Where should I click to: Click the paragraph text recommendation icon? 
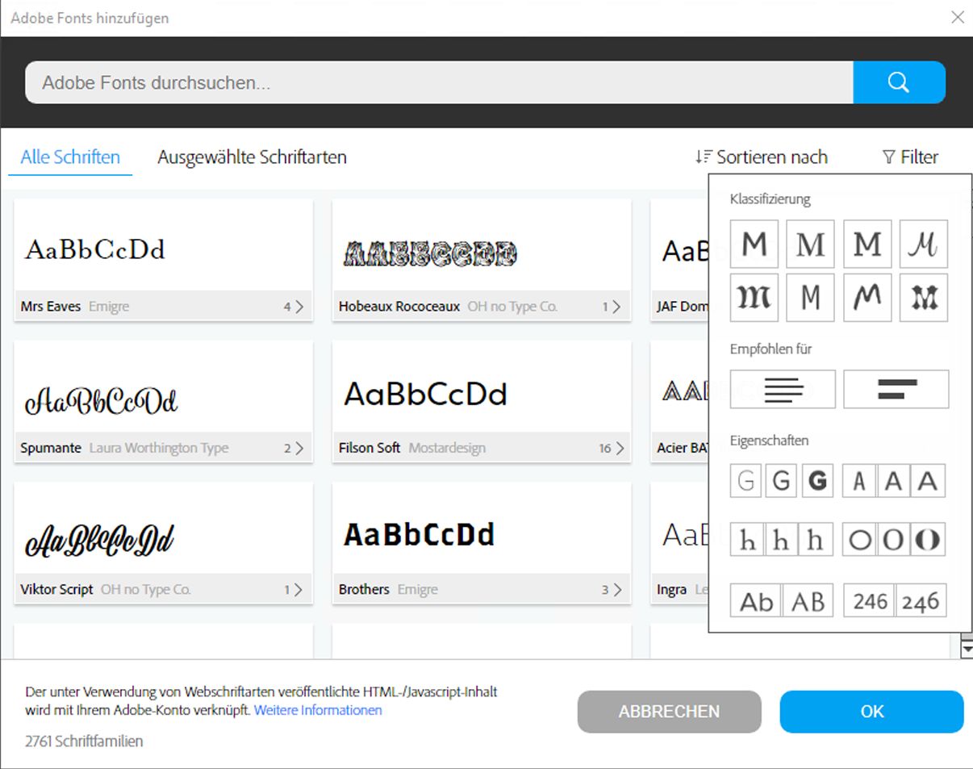782,389
